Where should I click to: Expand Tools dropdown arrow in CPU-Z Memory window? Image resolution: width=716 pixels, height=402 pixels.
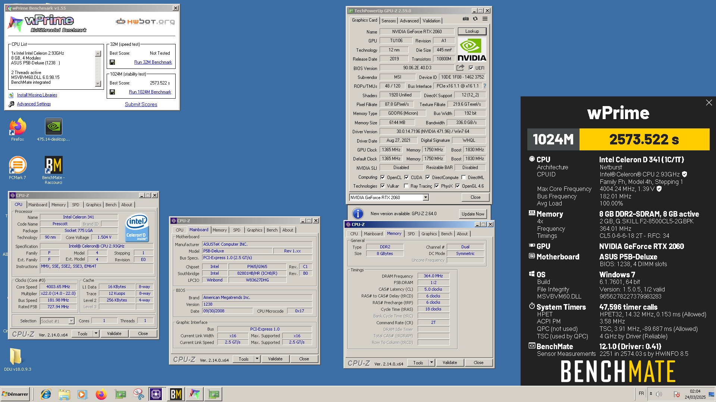pyautogui.click(x=432, y=363)
